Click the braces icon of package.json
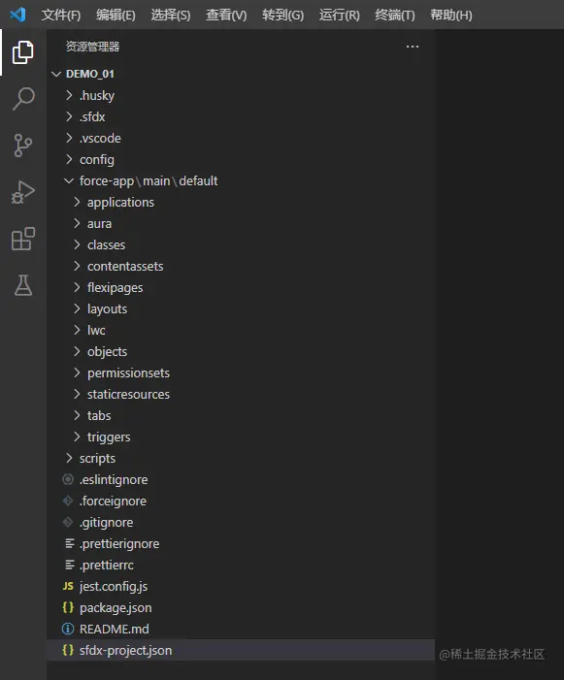564x680 pixels. pos(68,607)
